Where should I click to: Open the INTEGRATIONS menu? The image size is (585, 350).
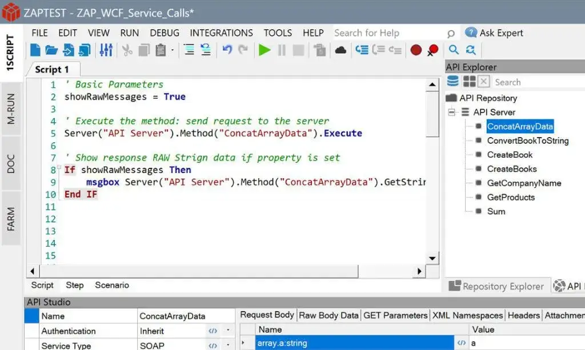click(221, 33)
